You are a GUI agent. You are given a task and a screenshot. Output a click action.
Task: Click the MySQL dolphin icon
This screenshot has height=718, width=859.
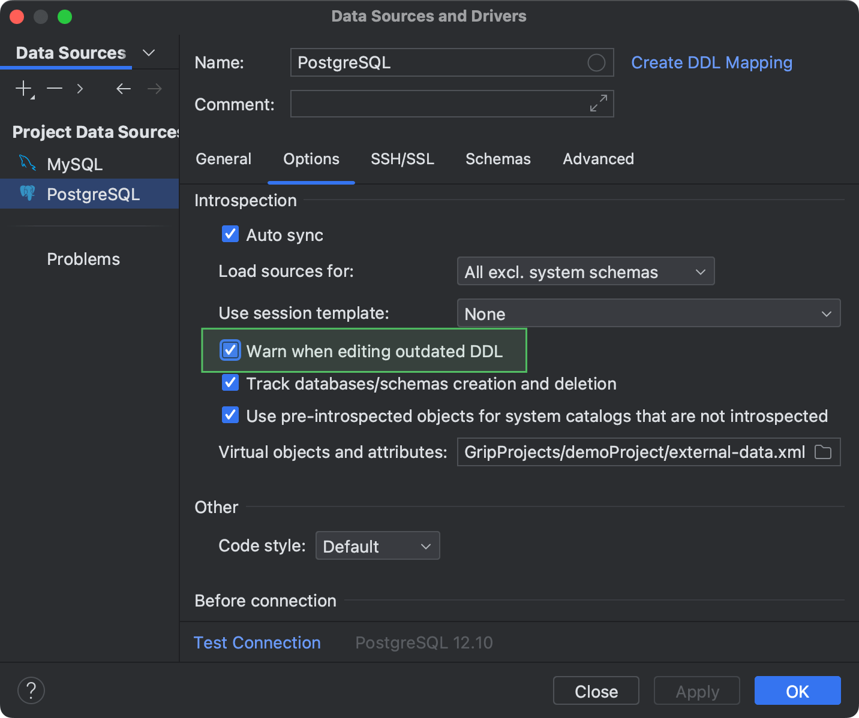26,164
